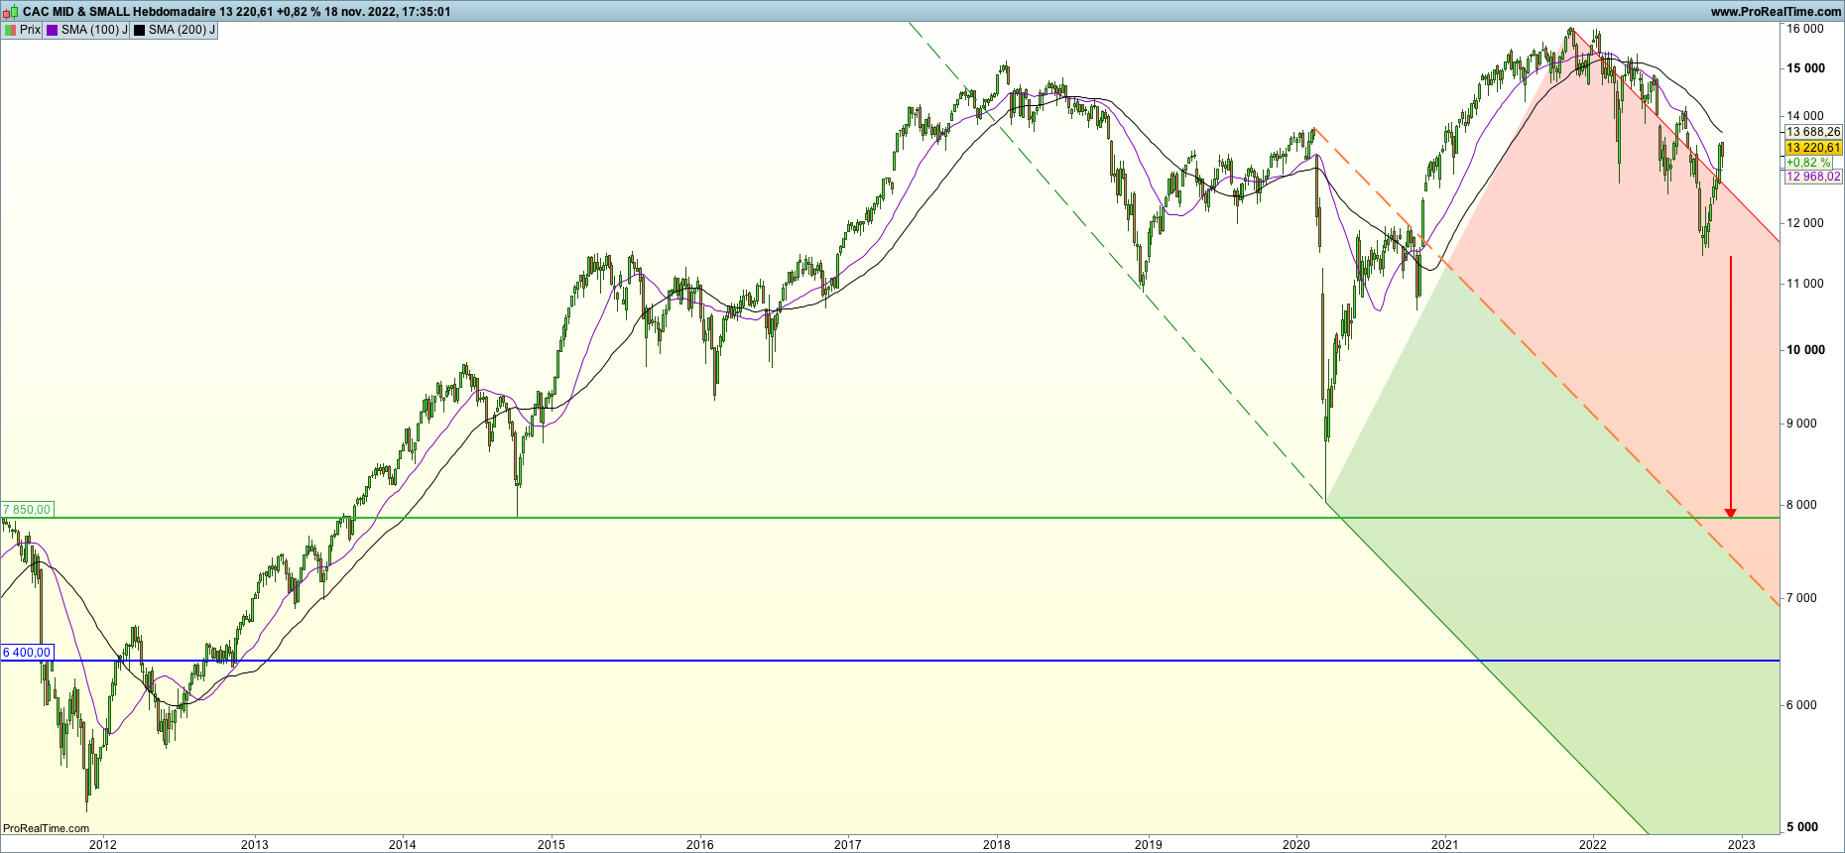Click the 6 400,00 horizontal line label
Image resolution: width=1845 pixels, height=853 pixels.
pos(27,653)
